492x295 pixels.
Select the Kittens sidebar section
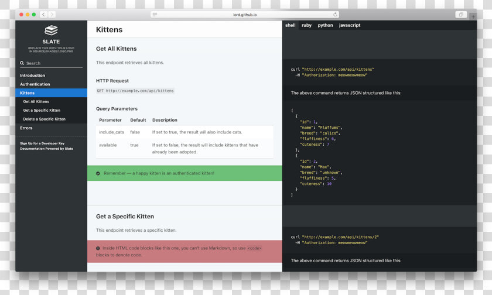51,93
